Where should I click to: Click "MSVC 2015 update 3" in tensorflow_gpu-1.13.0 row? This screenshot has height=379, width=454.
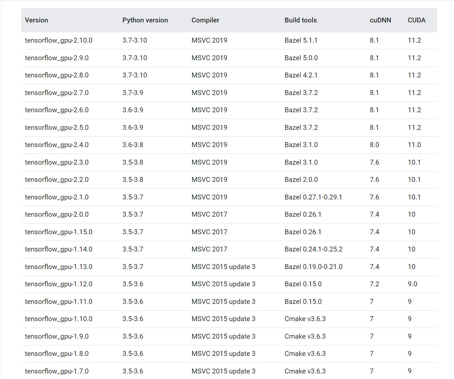223,267
